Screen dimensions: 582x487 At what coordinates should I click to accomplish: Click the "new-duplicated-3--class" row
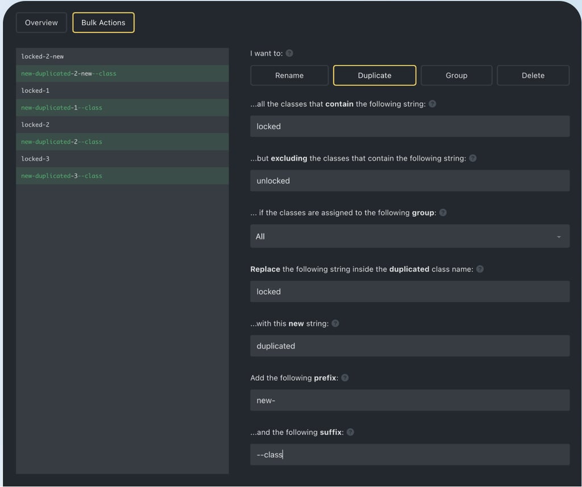tap(122, 176)
